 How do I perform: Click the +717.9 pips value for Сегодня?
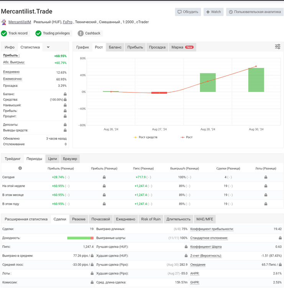(x=141, y=177)
